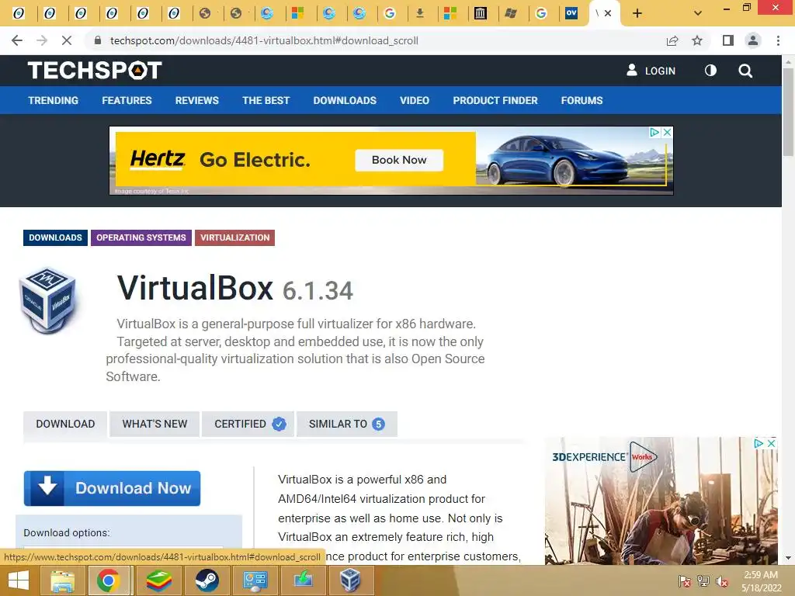Screen dimensions: 795x596
Task: Open the FORUMS menu
Action: 581,100
